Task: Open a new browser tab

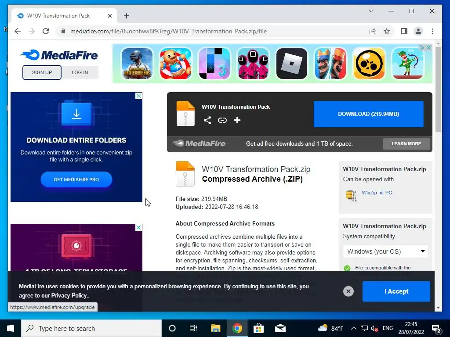Action: (x=127, y=16)
